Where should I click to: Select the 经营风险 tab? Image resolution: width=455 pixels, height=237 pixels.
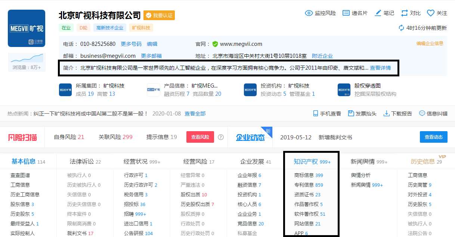click(199, 162)
